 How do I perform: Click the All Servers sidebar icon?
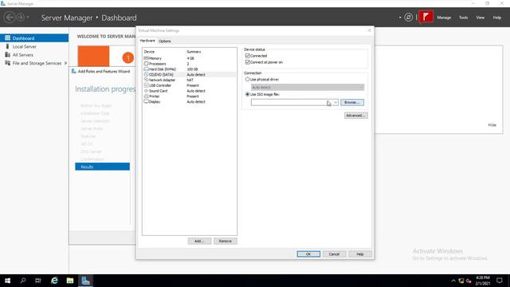[x=7, y=55]
